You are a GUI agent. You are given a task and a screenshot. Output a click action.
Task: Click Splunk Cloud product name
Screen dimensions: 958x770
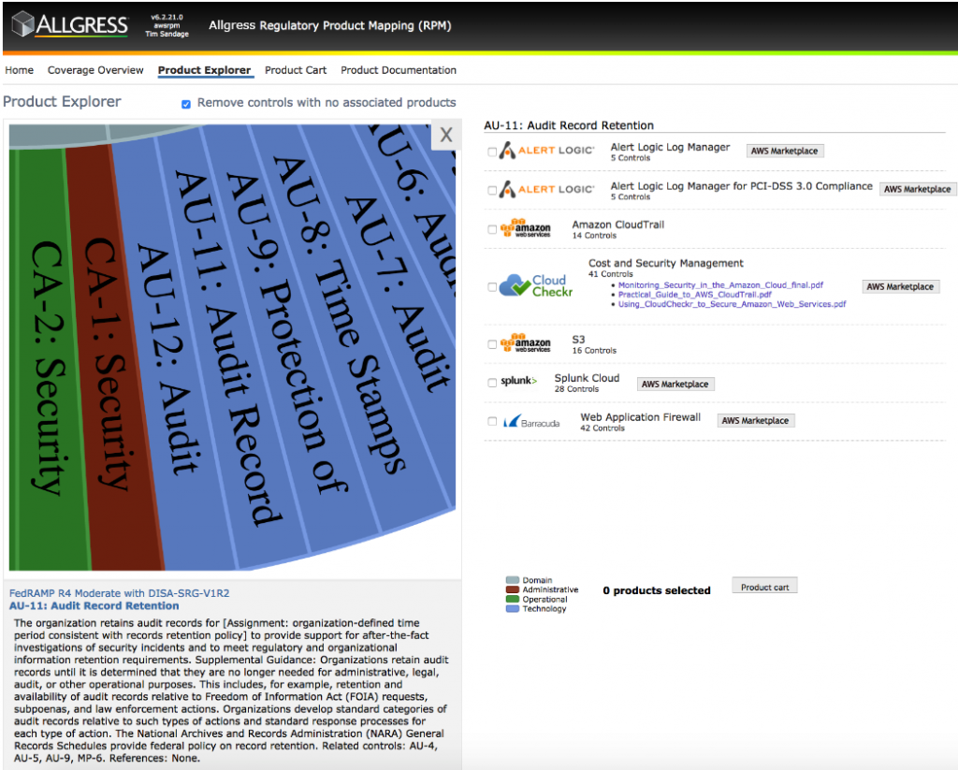click(x=587, y=378)
